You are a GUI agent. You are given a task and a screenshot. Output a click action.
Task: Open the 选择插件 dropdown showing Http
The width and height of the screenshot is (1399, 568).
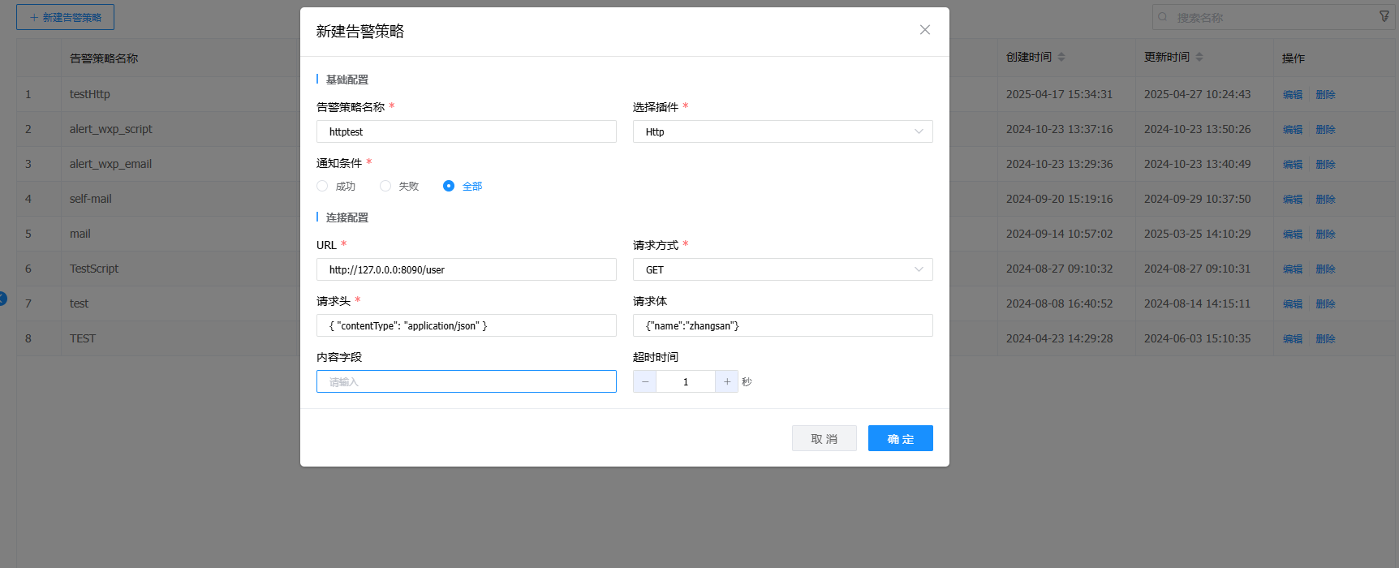[x=782, y=131]
